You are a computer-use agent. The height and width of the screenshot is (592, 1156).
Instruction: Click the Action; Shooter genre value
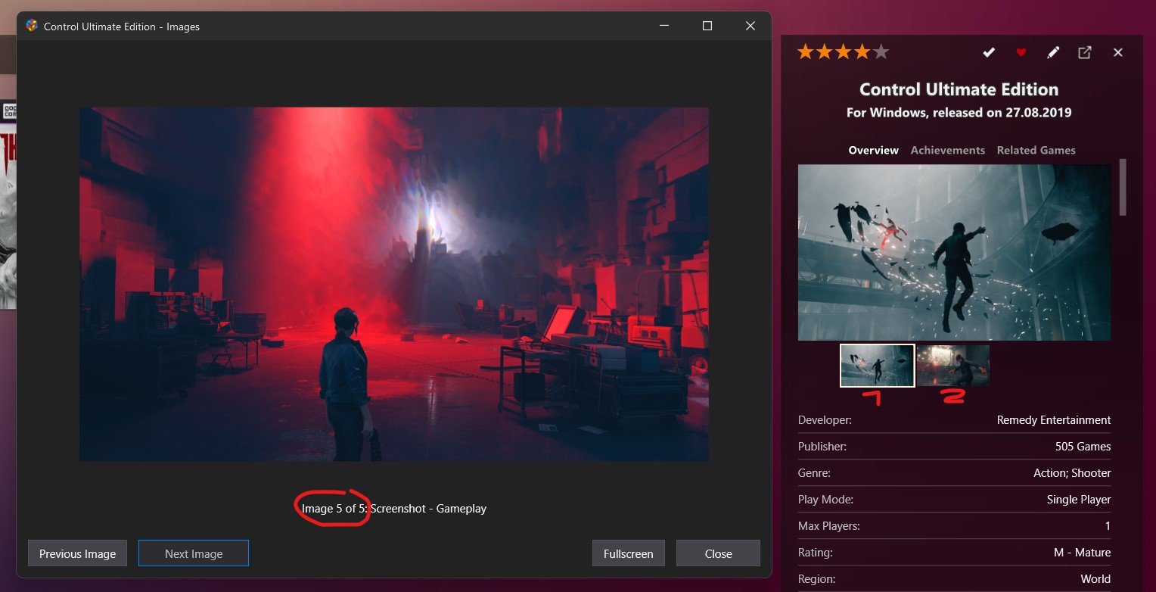coord(1072,473)
